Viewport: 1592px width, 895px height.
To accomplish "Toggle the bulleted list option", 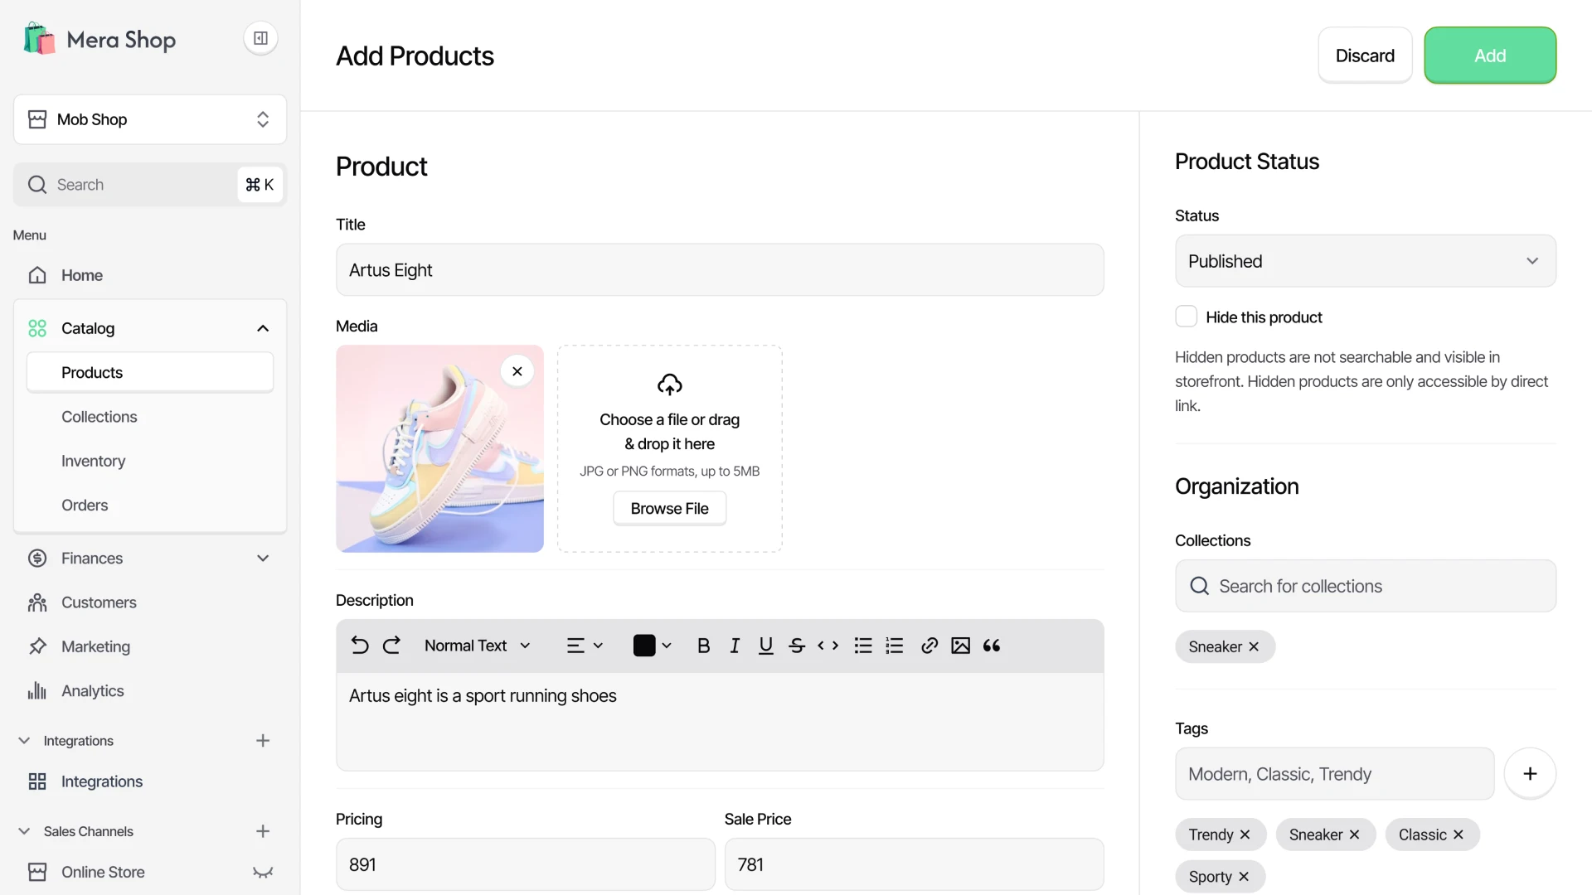I will point(863,645).
